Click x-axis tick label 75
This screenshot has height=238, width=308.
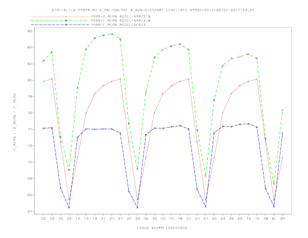[257, 219]
